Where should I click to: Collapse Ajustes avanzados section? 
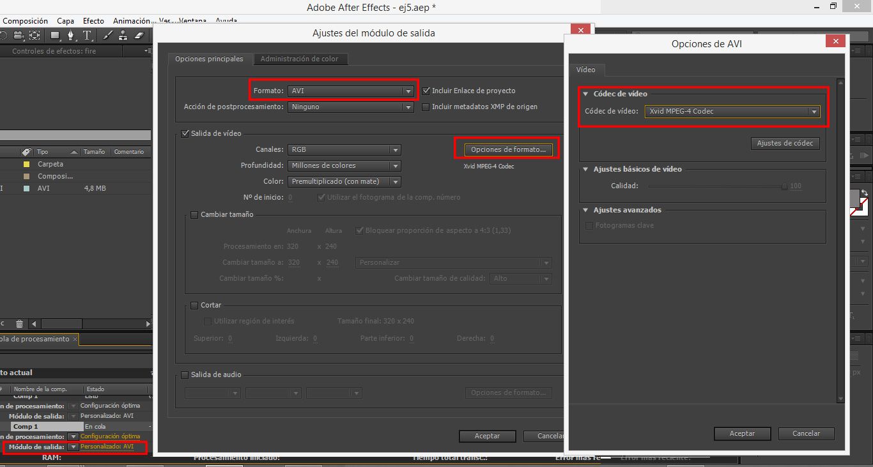pos(585,210)
